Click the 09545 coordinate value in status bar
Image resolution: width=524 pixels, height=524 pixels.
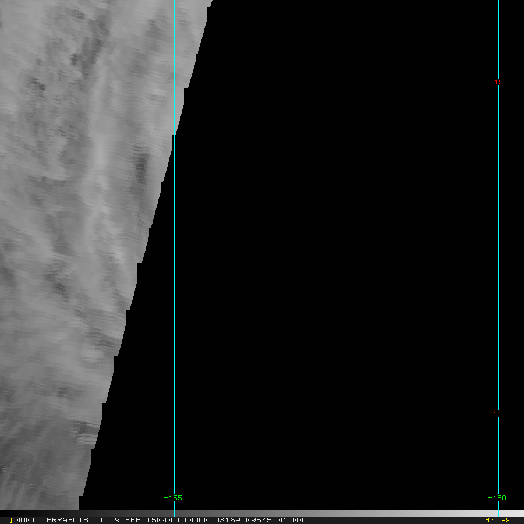click(x=260, y=520)
